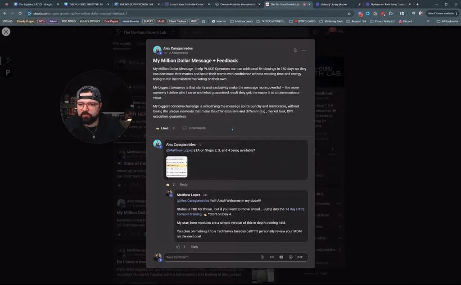Open Alex Caragiannides' avatar on the post
Screen dimensions: 461x285
point(157,50)
